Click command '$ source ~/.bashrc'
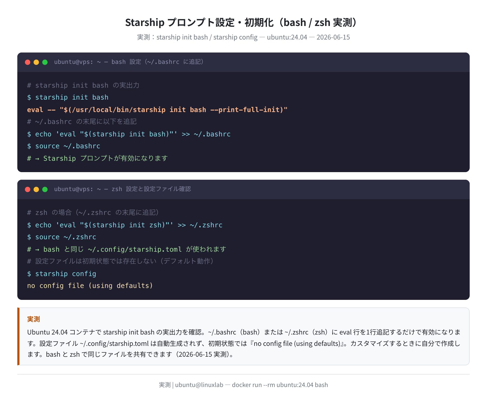487x400 pixels. 64,146
